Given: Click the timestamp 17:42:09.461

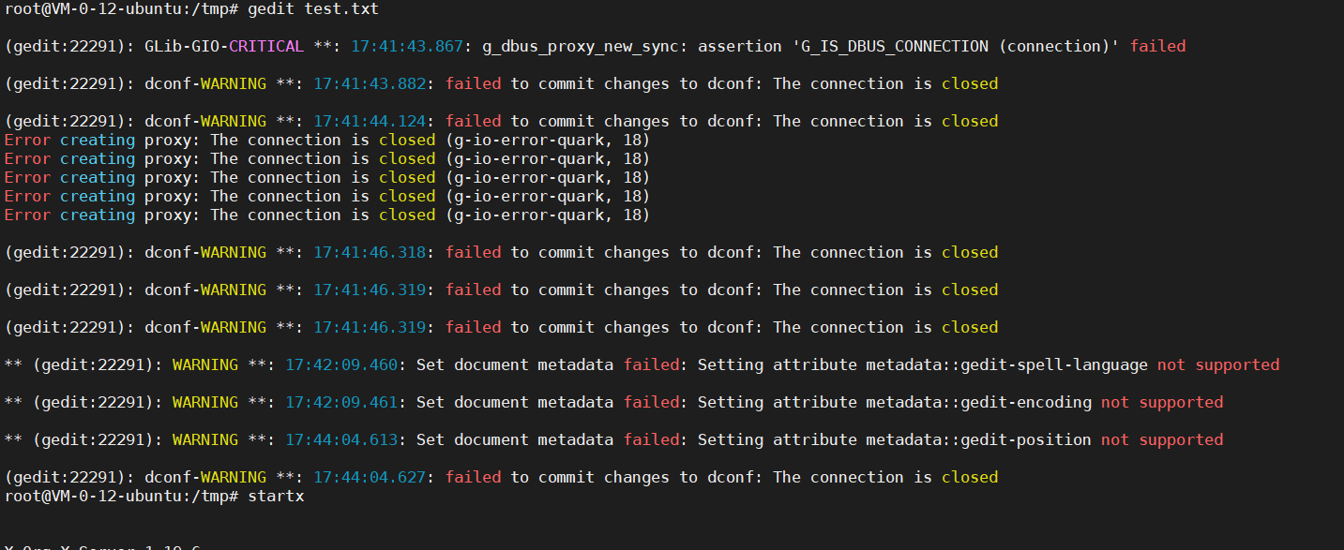Looking at the screenshot, I should 341,402.
